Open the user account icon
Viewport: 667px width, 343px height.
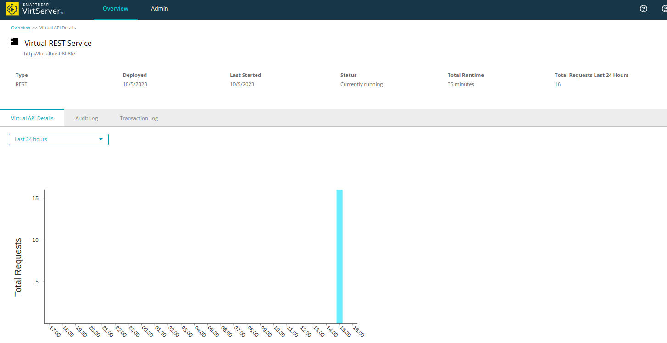[x=664, y=9]
